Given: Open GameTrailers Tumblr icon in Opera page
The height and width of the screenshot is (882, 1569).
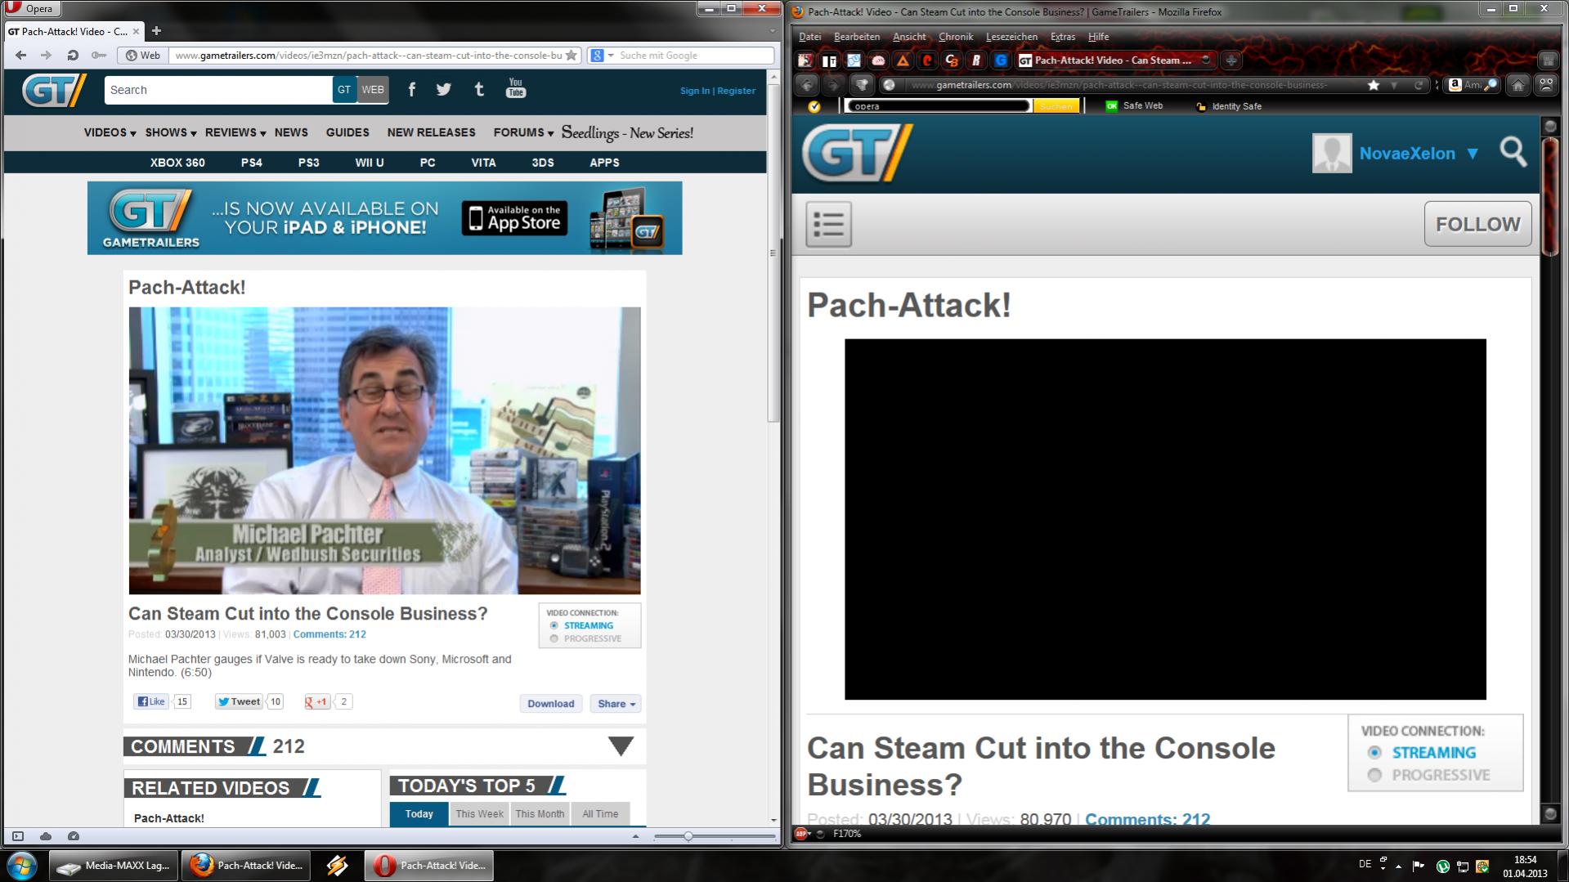Looking at the screenshot, I should 479,90.
